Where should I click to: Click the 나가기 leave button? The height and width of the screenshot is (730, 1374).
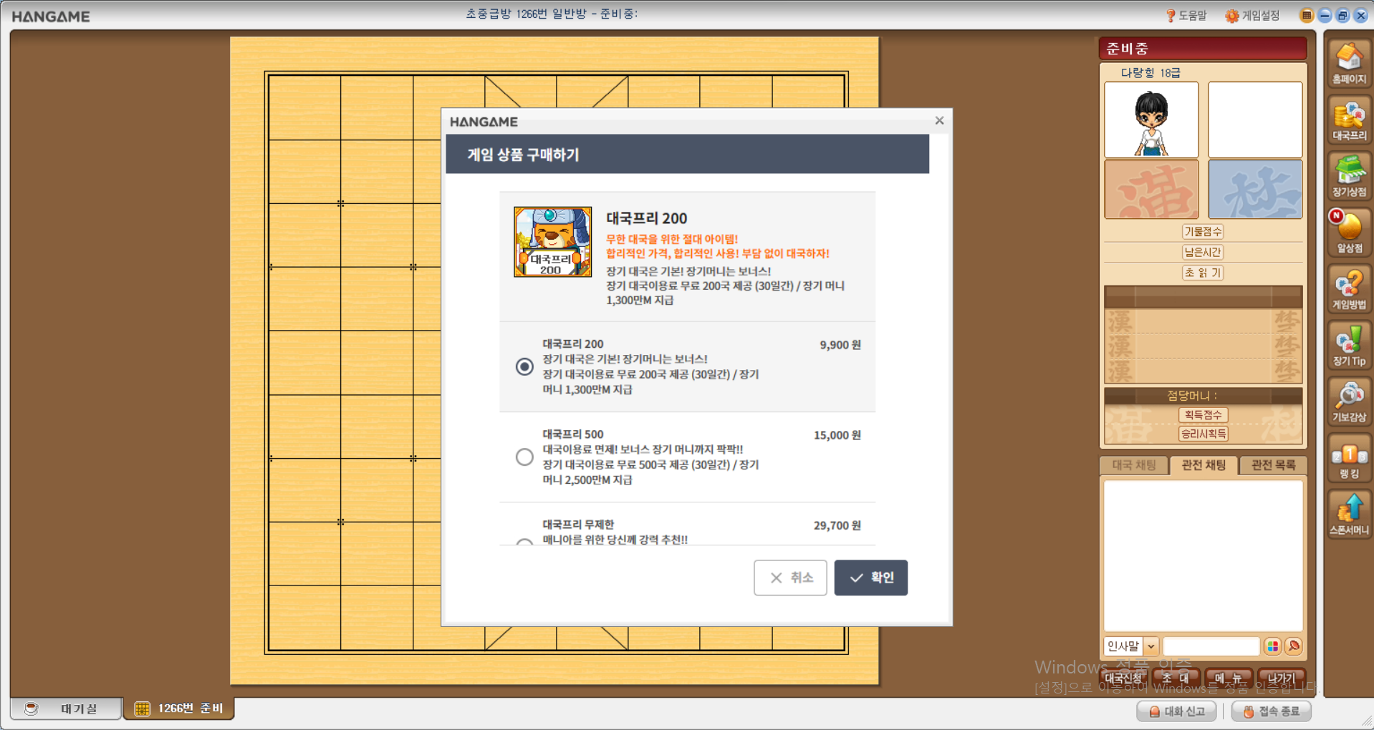pyautogui.click(x=1281, y=678)
